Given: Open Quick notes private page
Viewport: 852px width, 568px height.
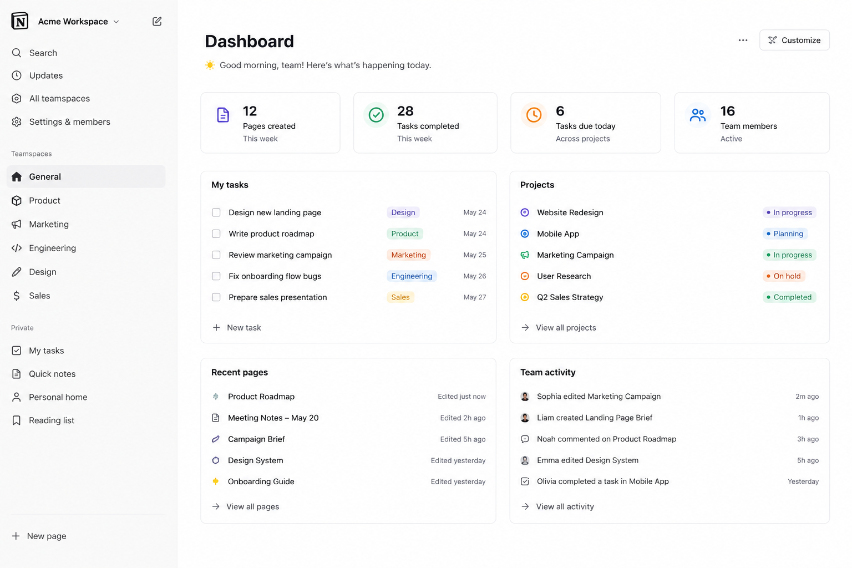Looking at the screenshot, I should pos(86,374).
